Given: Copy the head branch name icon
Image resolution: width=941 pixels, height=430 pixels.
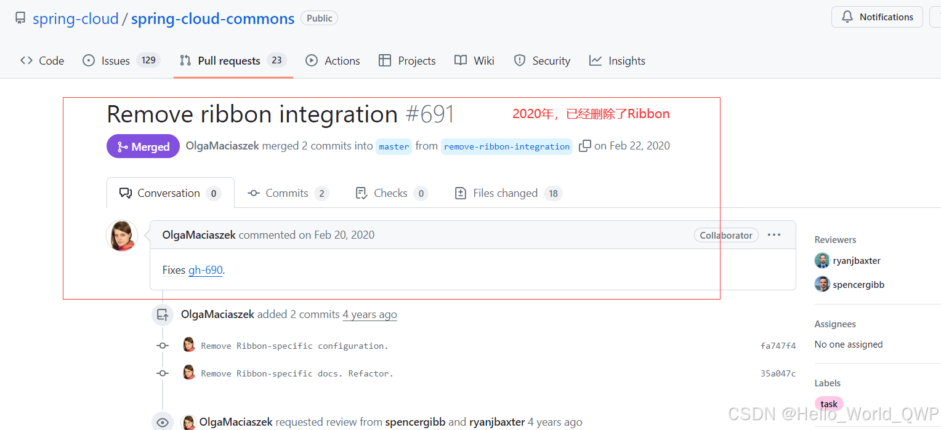Looking at the screenshot, I should [585, 146].
